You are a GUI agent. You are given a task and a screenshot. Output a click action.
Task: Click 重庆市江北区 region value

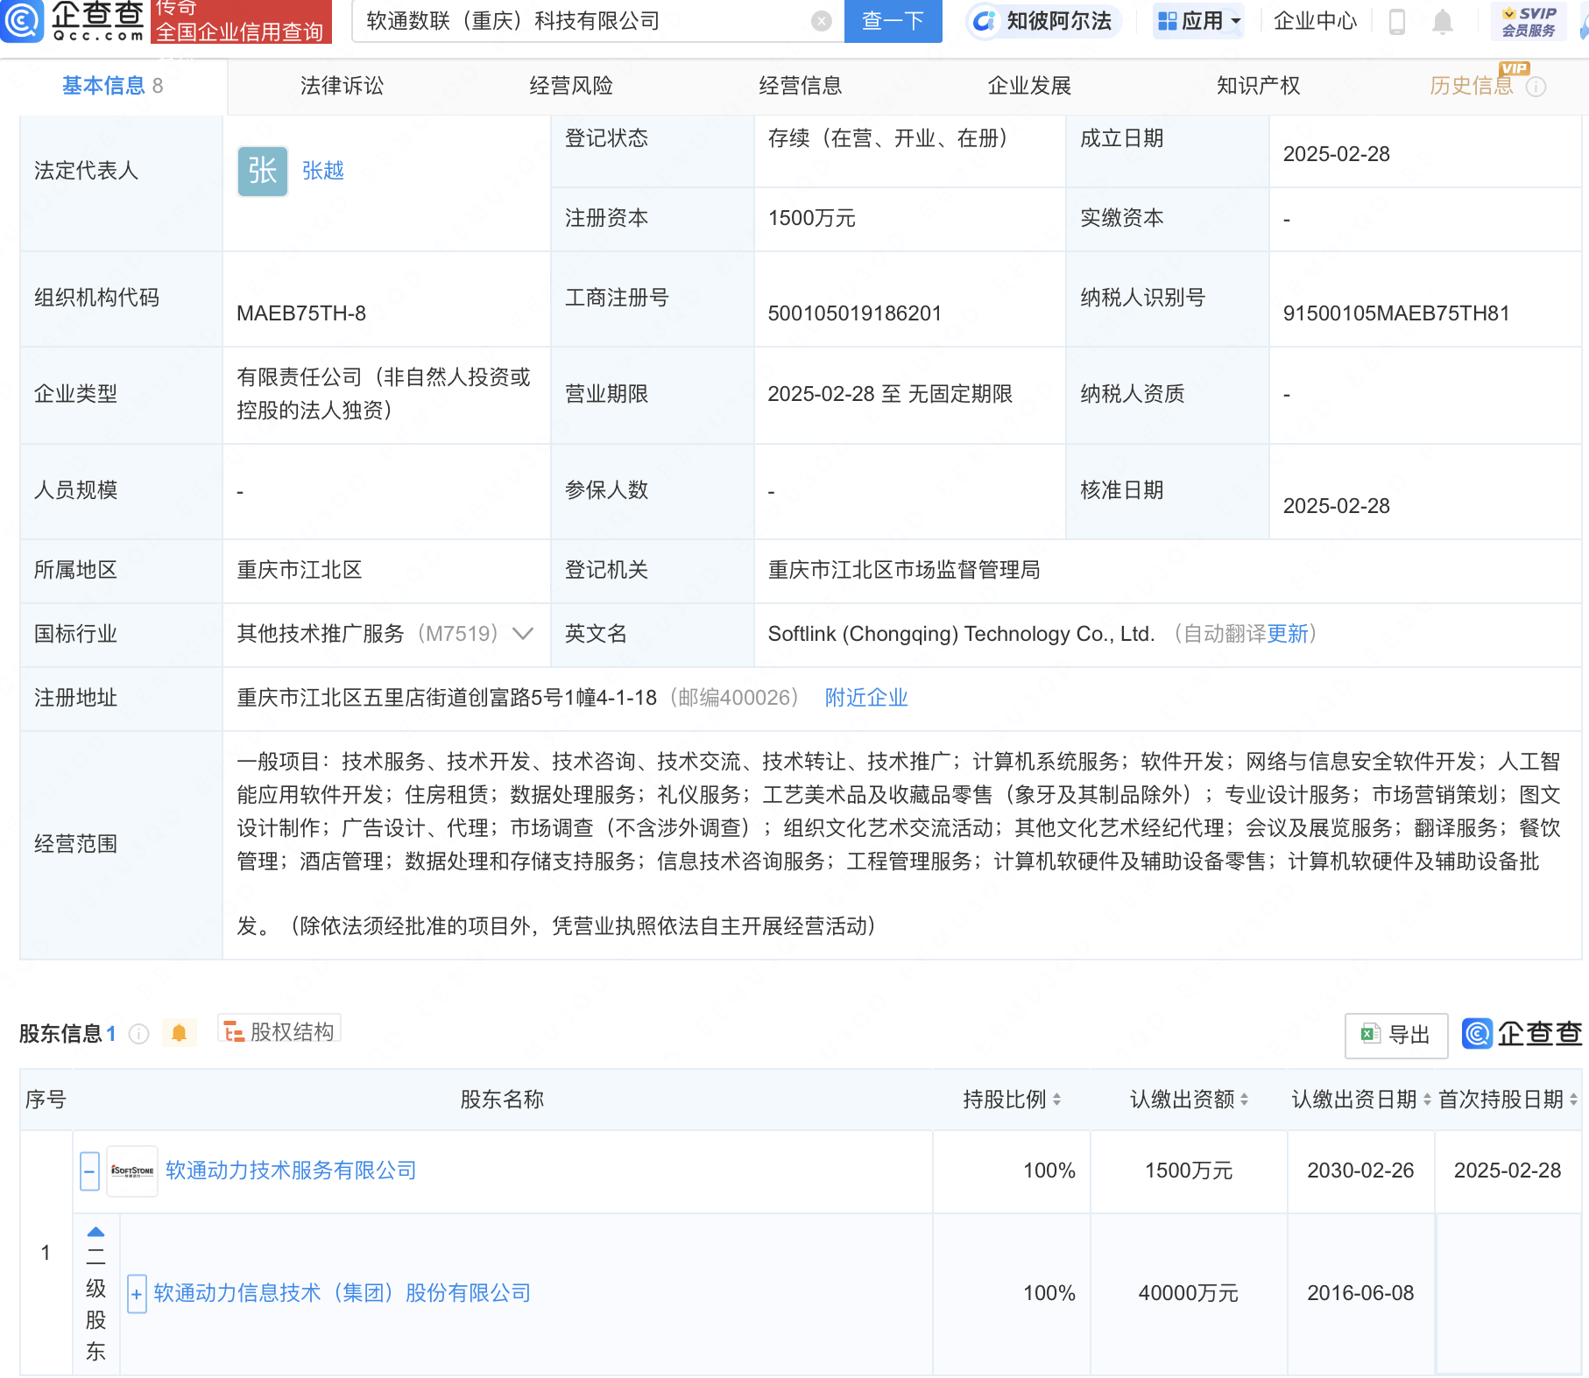click(x=300, y=570)
